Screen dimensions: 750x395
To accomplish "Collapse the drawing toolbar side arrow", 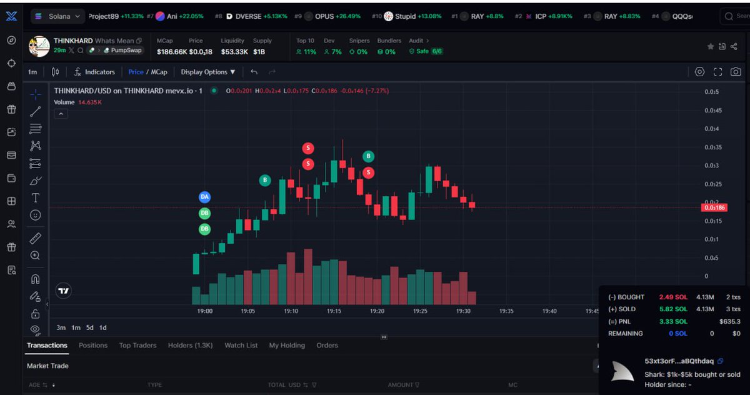I will 47,305.
